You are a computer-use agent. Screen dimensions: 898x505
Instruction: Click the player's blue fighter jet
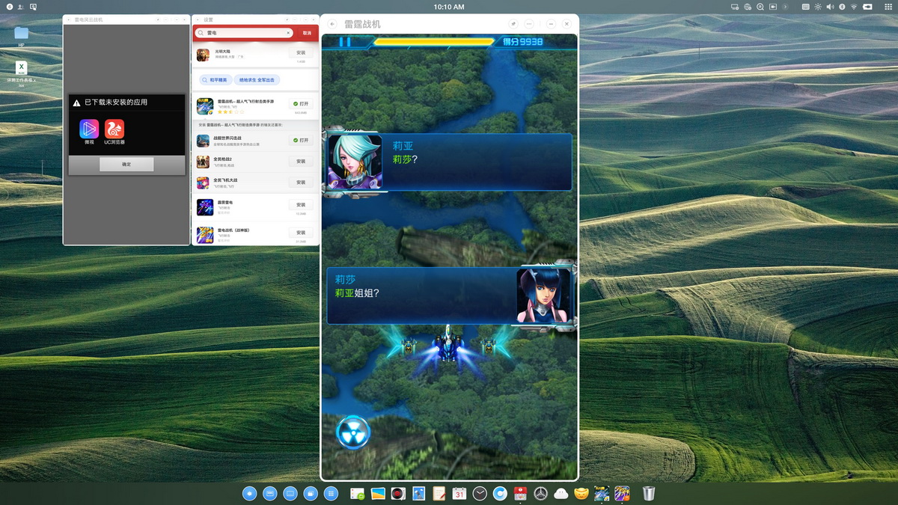pos(448,347)
